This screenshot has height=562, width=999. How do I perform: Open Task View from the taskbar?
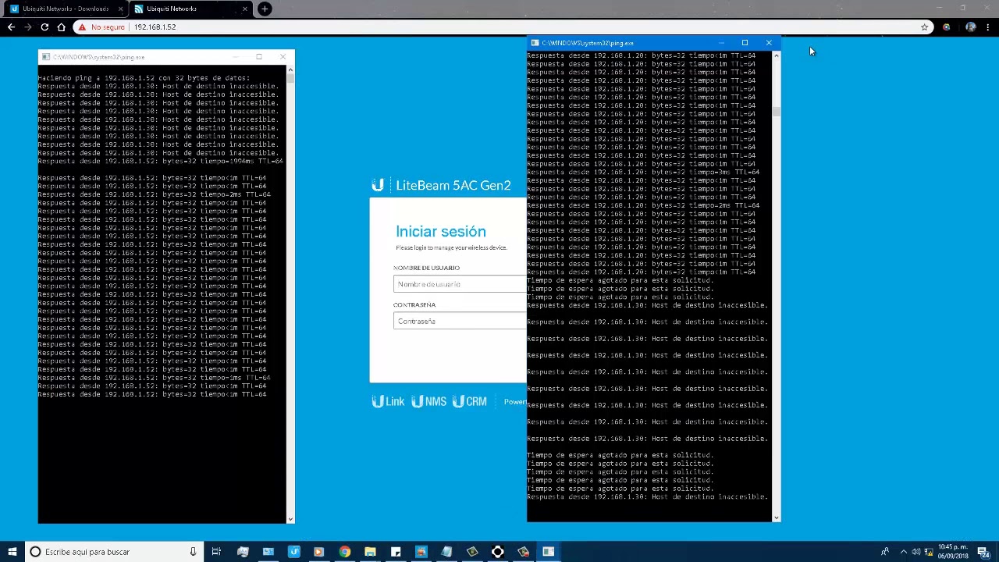pos(216,552)
